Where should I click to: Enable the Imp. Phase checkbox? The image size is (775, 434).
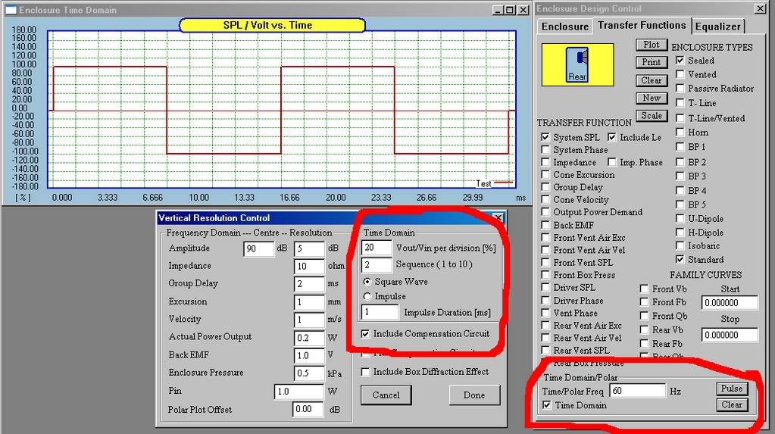(x=612, y=162)
